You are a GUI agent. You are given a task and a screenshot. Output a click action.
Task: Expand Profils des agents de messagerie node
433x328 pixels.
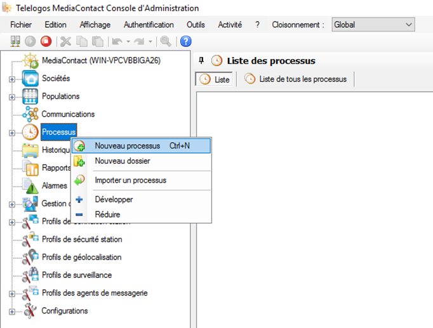[x=12, y=294]
